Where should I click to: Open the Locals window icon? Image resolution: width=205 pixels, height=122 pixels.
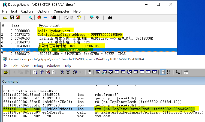coord(111,72)
